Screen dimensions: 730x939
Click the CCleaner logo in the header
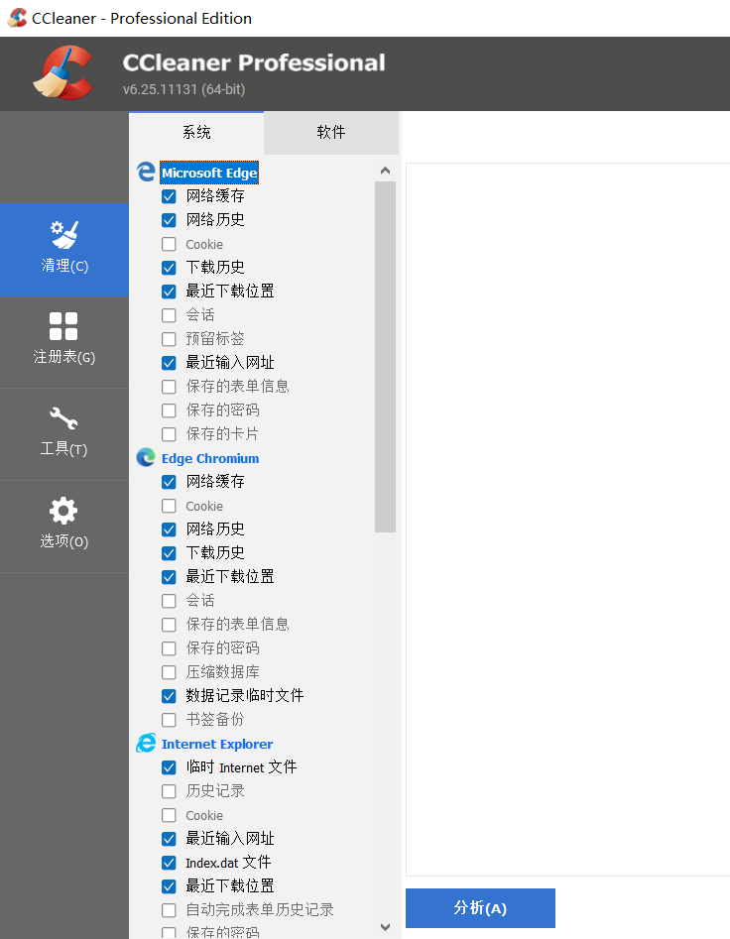pyautogui.click(x=62, y=73)
